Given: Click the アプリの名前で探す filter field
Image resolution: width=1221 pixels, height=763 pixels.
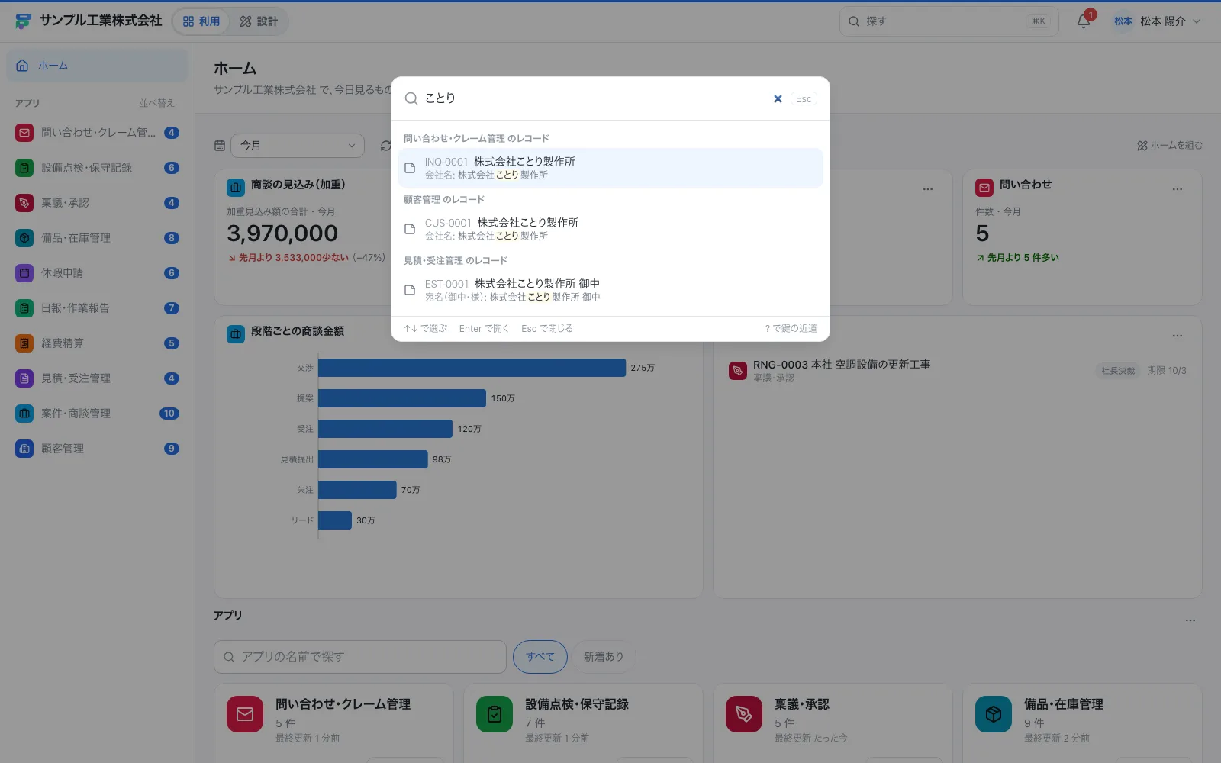Looking at the screenshot, I should (360, 657).
